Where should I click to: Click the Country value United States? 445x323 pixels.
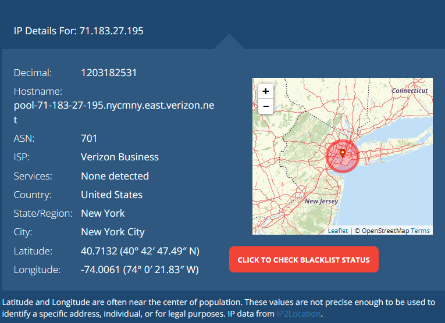pyautogui.click(x=112, y=195)
